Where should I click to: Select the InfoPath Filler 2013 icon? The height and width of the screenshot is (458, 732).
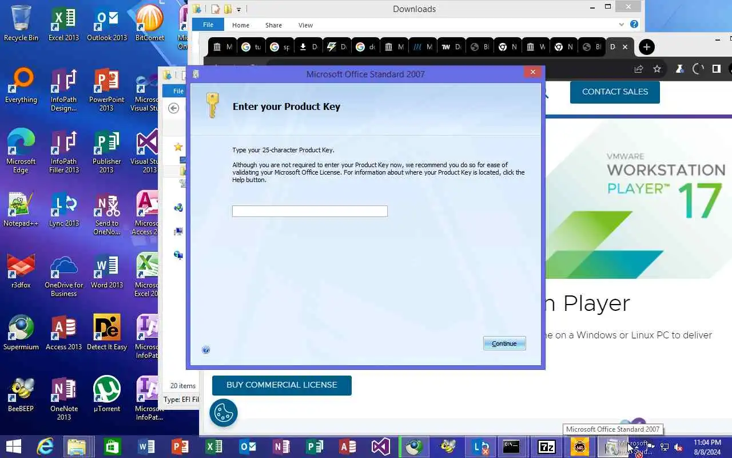pos(63,151)
